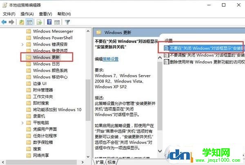Open the 文件(F) menu
This screenshot has width=245, height=165.
9,14
